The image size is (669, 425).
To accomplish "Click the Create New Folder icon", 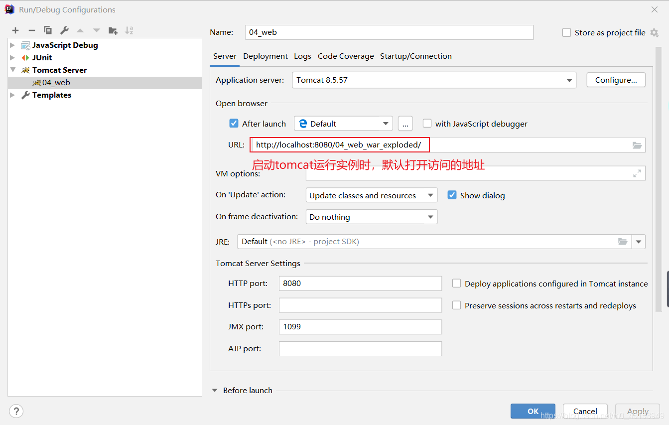I will tap(113, 30).
